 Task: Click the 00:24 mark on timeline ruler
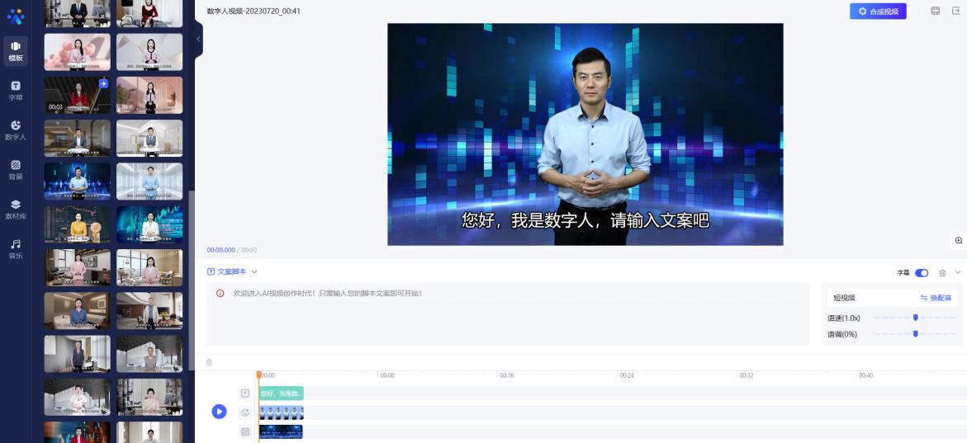tap(627, 375)
